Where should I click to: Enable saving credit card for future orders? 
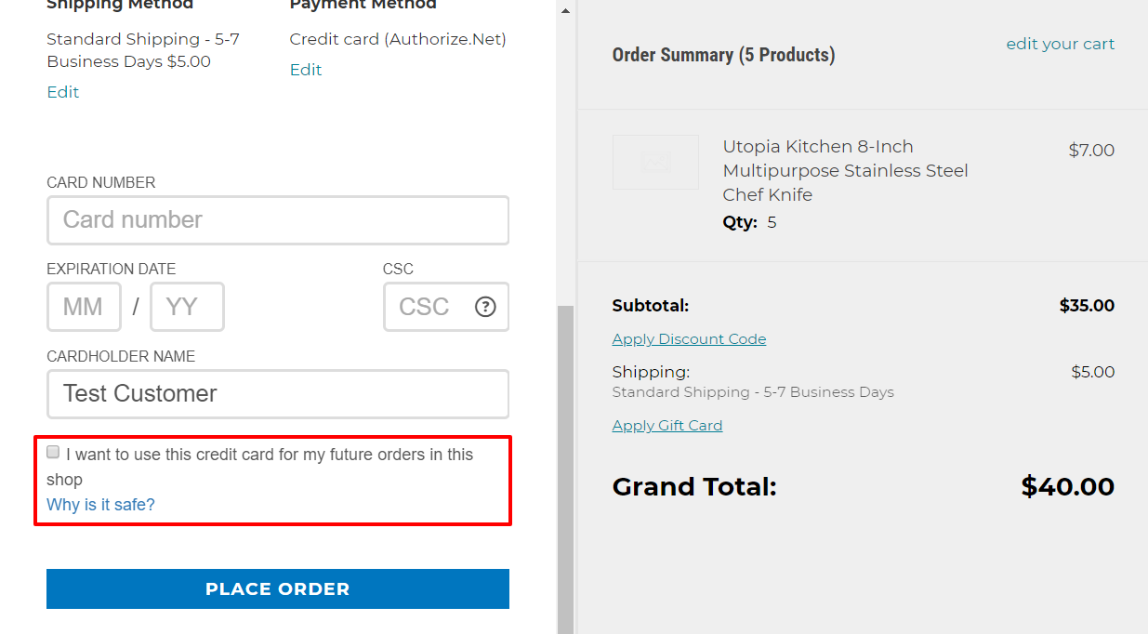(53, 453)
